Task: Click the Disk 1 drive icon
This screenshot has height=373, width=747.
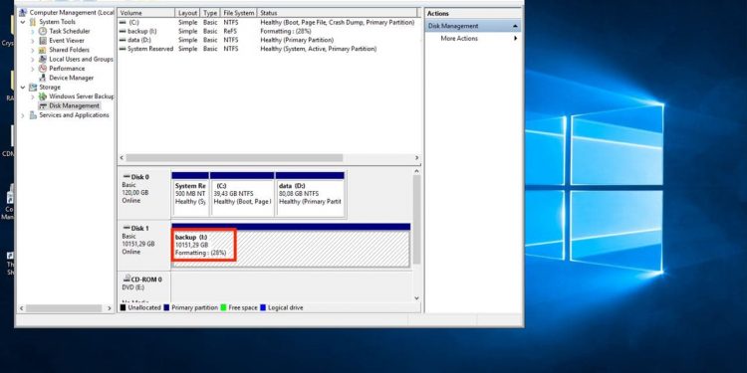Action: [126, 228]
